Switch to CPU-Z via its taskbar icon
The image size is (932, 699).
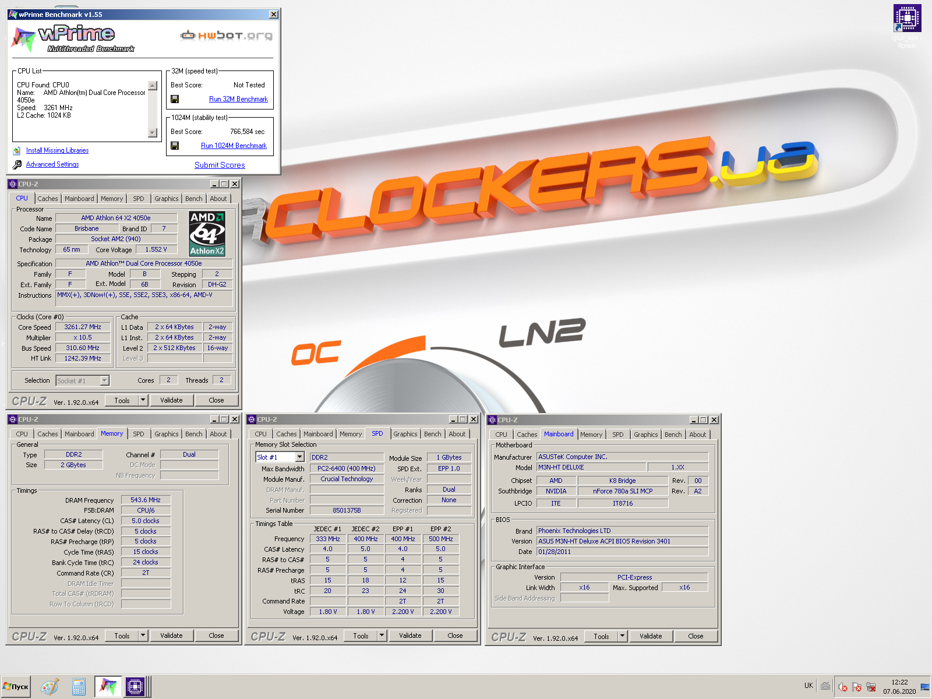coord(135,687)
